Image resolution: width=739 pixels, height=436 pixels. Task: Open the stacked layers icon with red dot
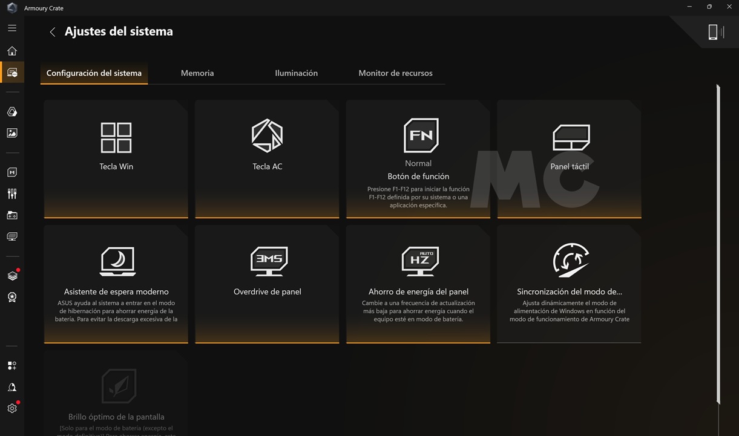12,276
